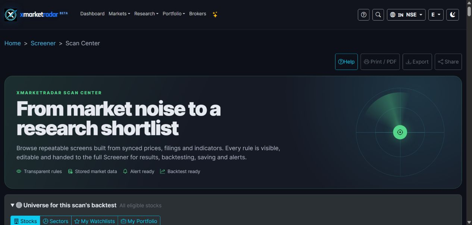This screenshot has height=225, width=472.
Task: Click the Stored market data icon
Action: pos(70,172)
